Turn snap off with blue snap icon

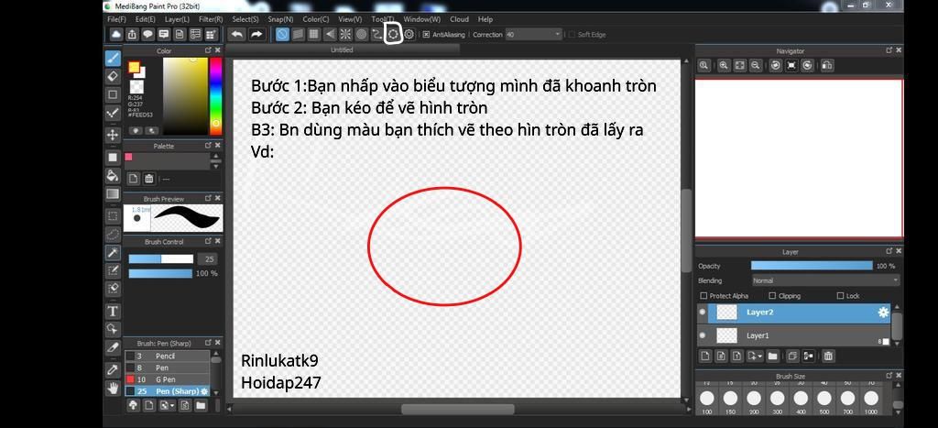tap(282, 35)
